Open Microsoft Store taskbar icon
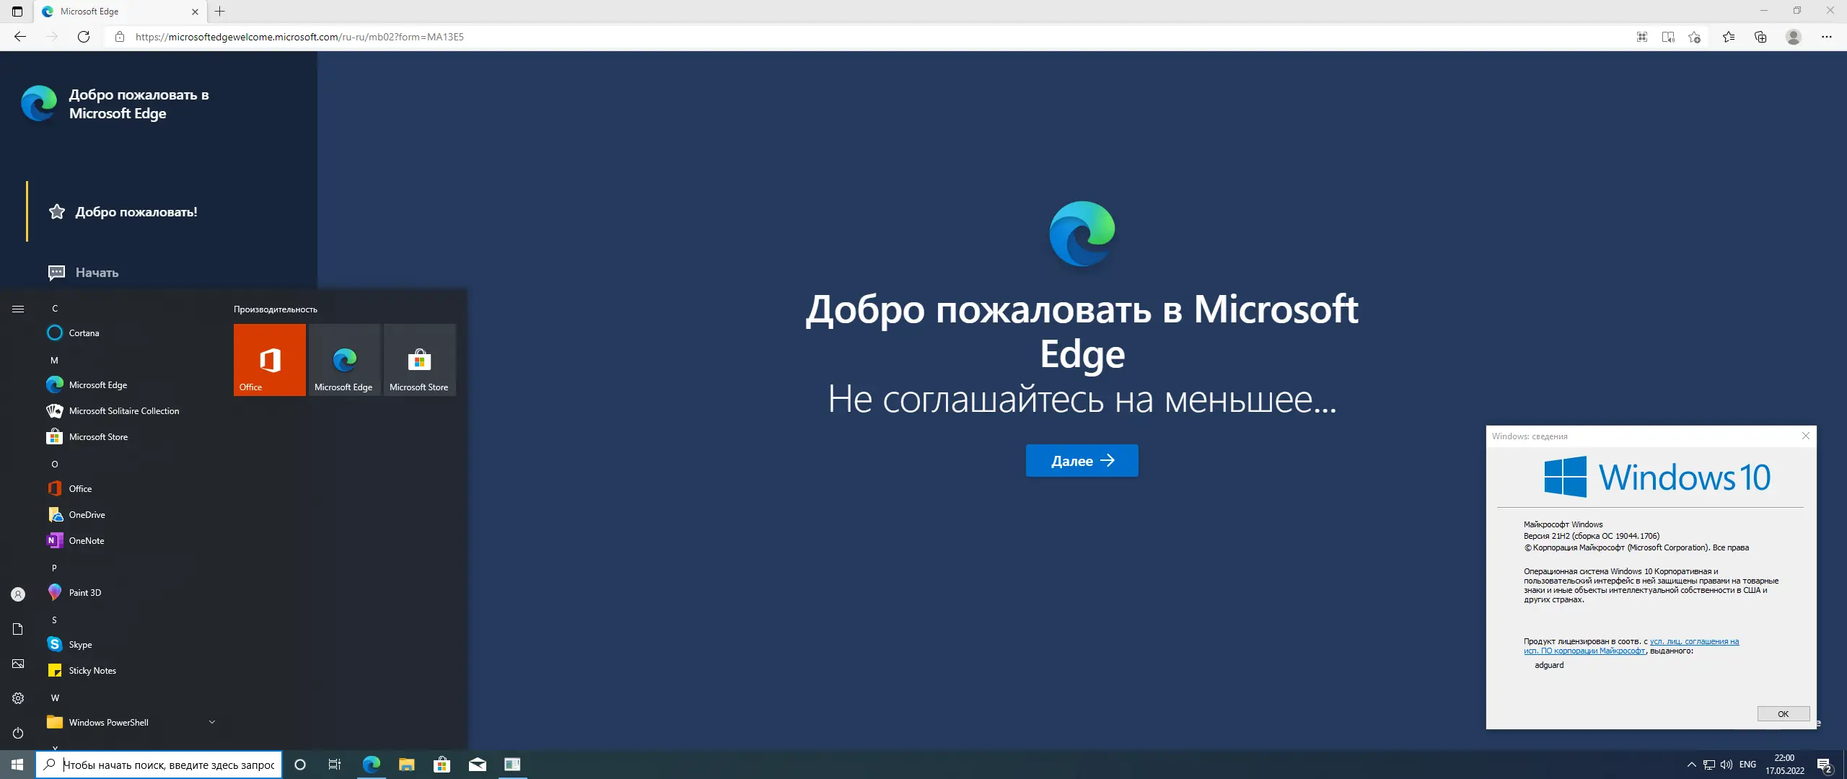The image size is (1847, 779). [x=442, y=765]
